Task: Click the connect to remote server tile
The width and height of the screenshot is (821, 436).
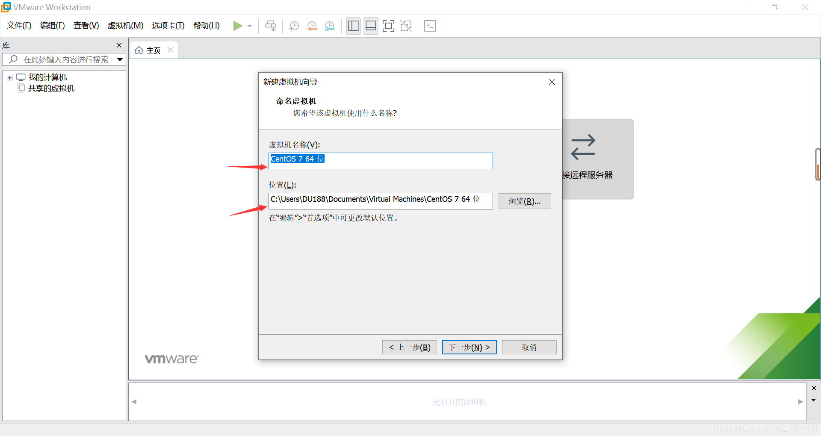Action: tap(598, 159)
